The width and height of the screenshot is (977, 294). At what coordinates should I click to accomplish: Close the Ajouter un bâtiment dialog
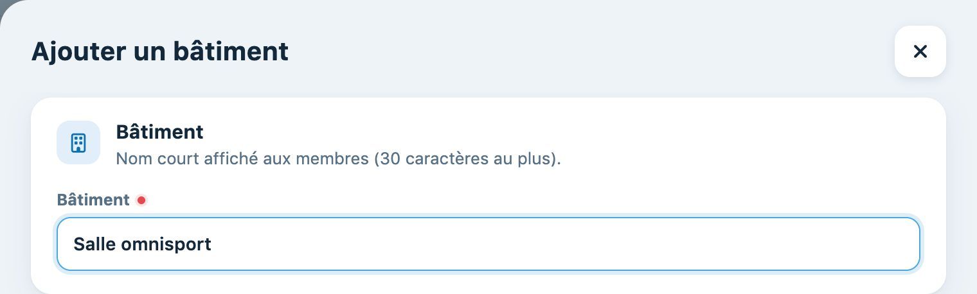[x=920, y=51]
